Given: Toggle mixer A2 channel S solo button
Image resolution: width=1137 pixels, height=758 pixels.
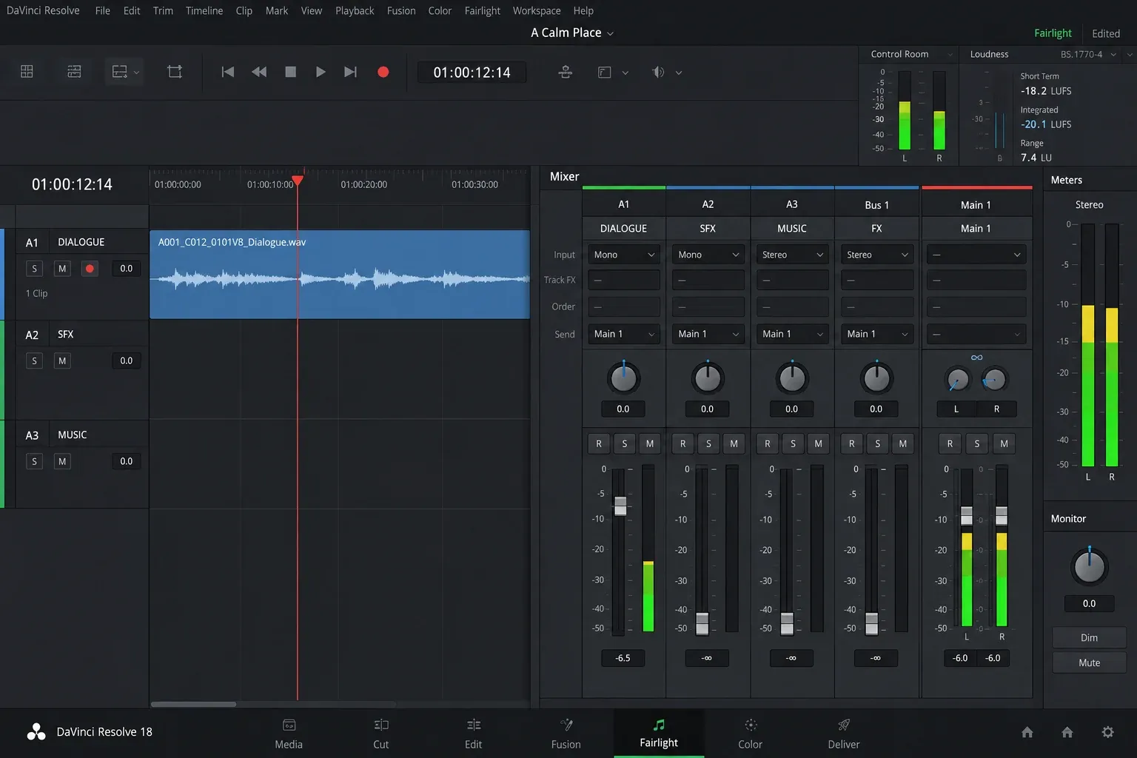Looking at the screenshot, I should coord(708,443).
